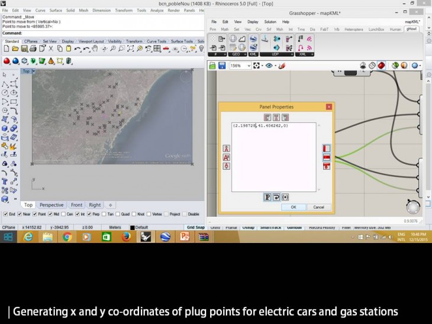
Task: Open the Analyze menu in Rhino
Action: (x=157, y=10)
